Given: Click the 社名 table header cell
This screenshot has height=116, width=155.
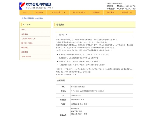Looking at the screenshot, I should click(x=63, y=87).
